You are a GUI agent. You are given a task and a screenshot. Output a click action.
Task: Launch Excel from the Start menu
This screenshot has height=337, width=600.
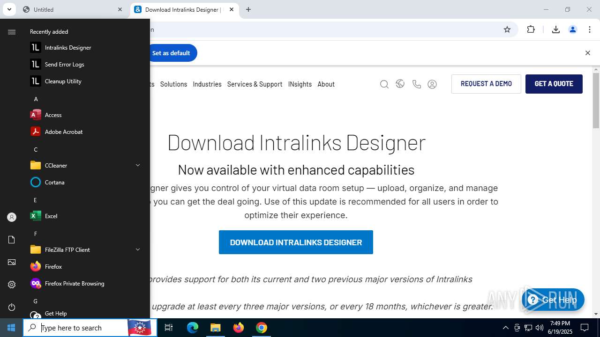[x=84, y=216]
